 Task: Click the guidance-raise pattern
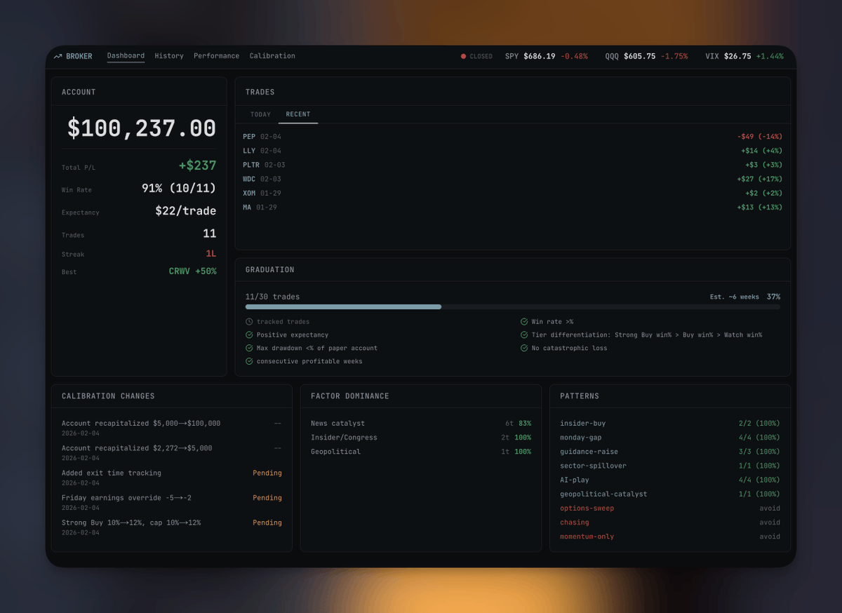pos(670,452)
